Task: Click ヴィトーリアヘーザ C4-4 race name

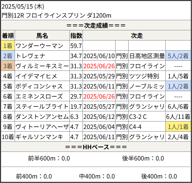Action: coord(135,127)
